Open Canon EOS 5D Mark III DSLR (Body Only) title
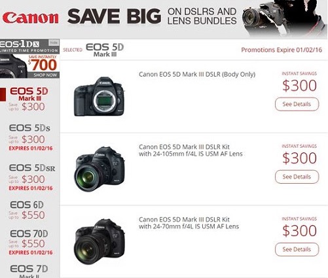This screenshot has height=278, width=328. [197, 75]
